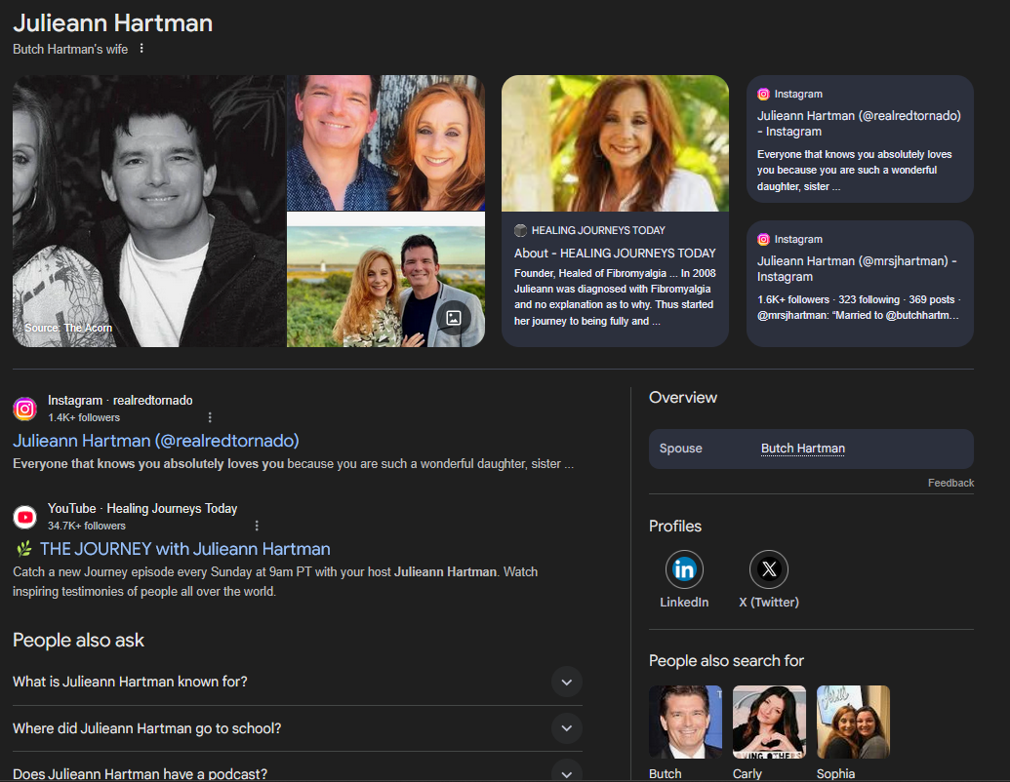1010x782 pixels.
Task: Click 'Instagram · realredtornado' source label
Action: coord(120,401)
